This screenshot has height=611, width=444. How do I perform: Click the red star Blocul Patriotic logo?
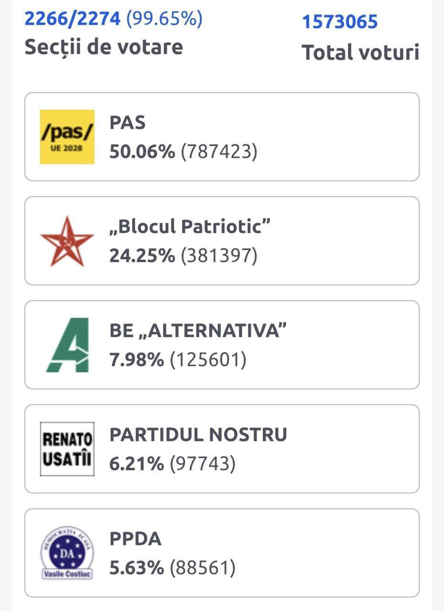click(67, 241)
